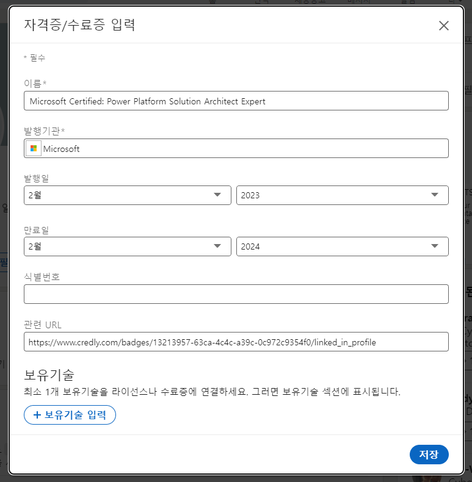
Task: Click the 발행기관 Microsoft field
Action: point(236,148)
